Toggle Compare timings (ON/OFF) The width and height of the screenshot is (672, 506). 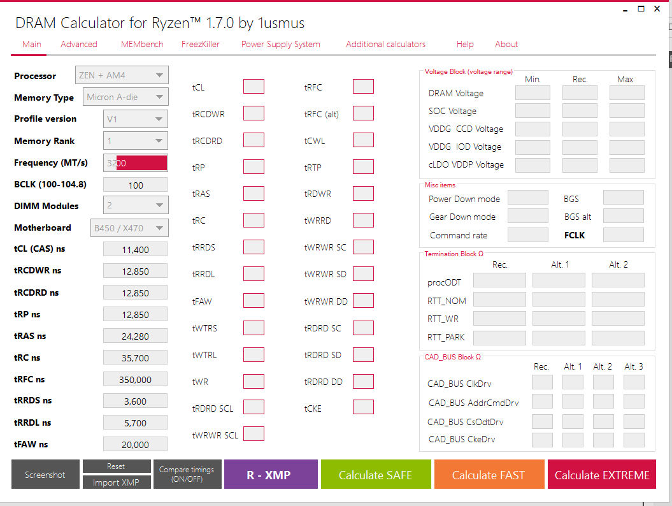click(x=187, y=474)
